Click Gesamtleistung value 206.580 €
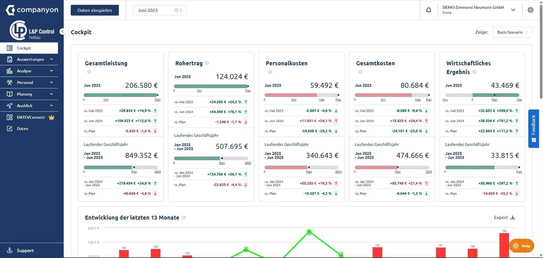This screenshot has height=258, width=543. [141, 85]
